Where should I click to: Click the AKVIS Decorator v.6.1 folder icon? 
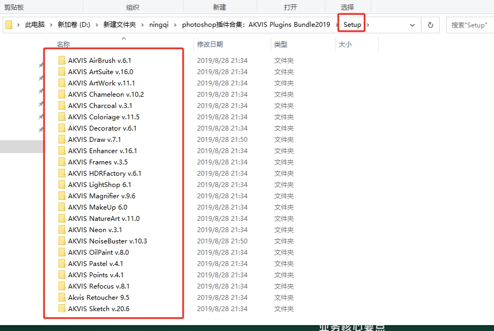pyautogui.click(x=62, y=128)
